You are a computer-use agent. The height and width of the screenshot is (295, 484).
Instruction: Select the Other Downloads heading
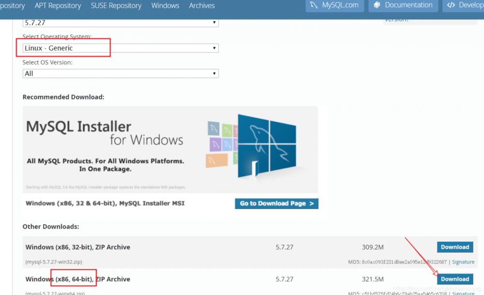[x=51, y=226]
